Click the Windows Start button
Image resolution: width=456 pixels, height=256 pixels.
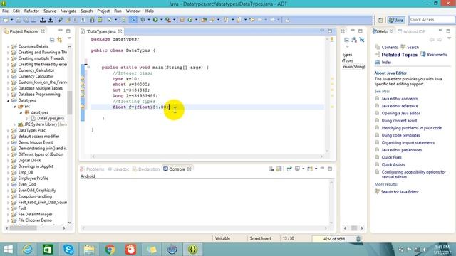tap(8, 250)
